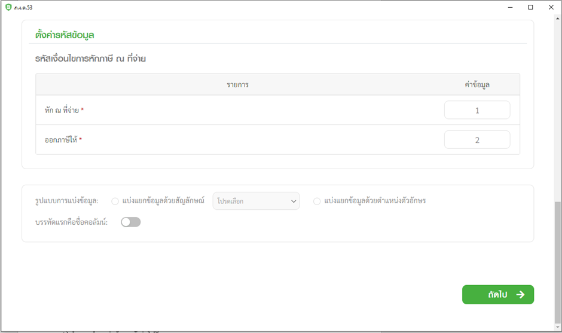Click the ค่าข้อมูล column header
This screenshot has height=333, width=562.
point(477,85)
